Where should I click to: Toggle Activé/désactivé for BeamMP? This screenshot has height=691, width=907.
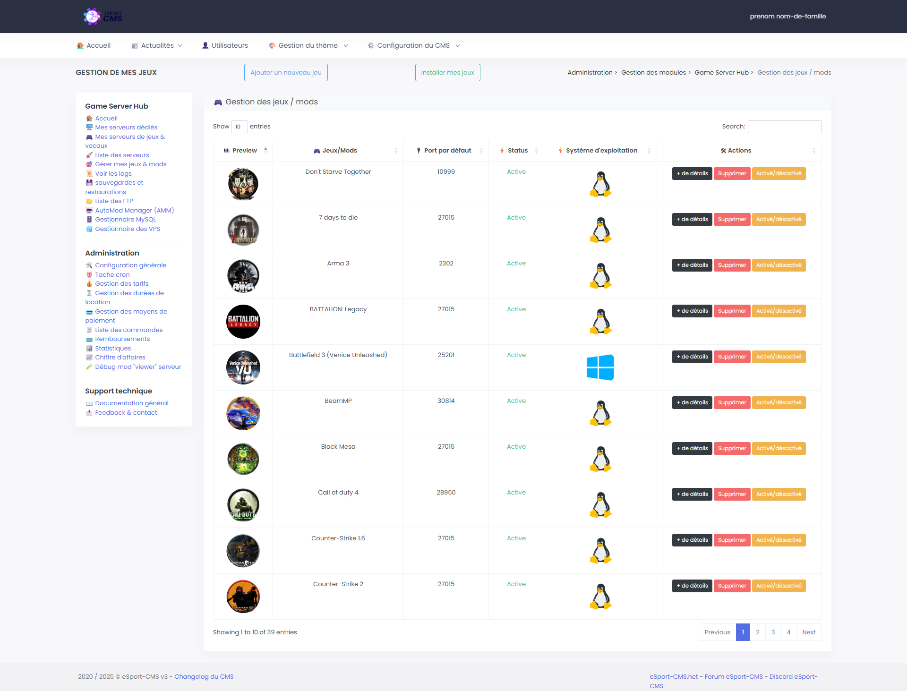[779, 402]
